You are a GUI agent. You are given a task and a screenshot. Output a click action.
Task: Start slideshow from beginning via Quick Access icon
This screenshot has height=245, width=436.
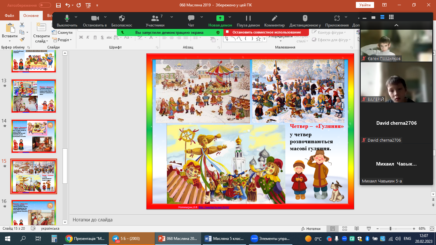(x=88, y=5)
